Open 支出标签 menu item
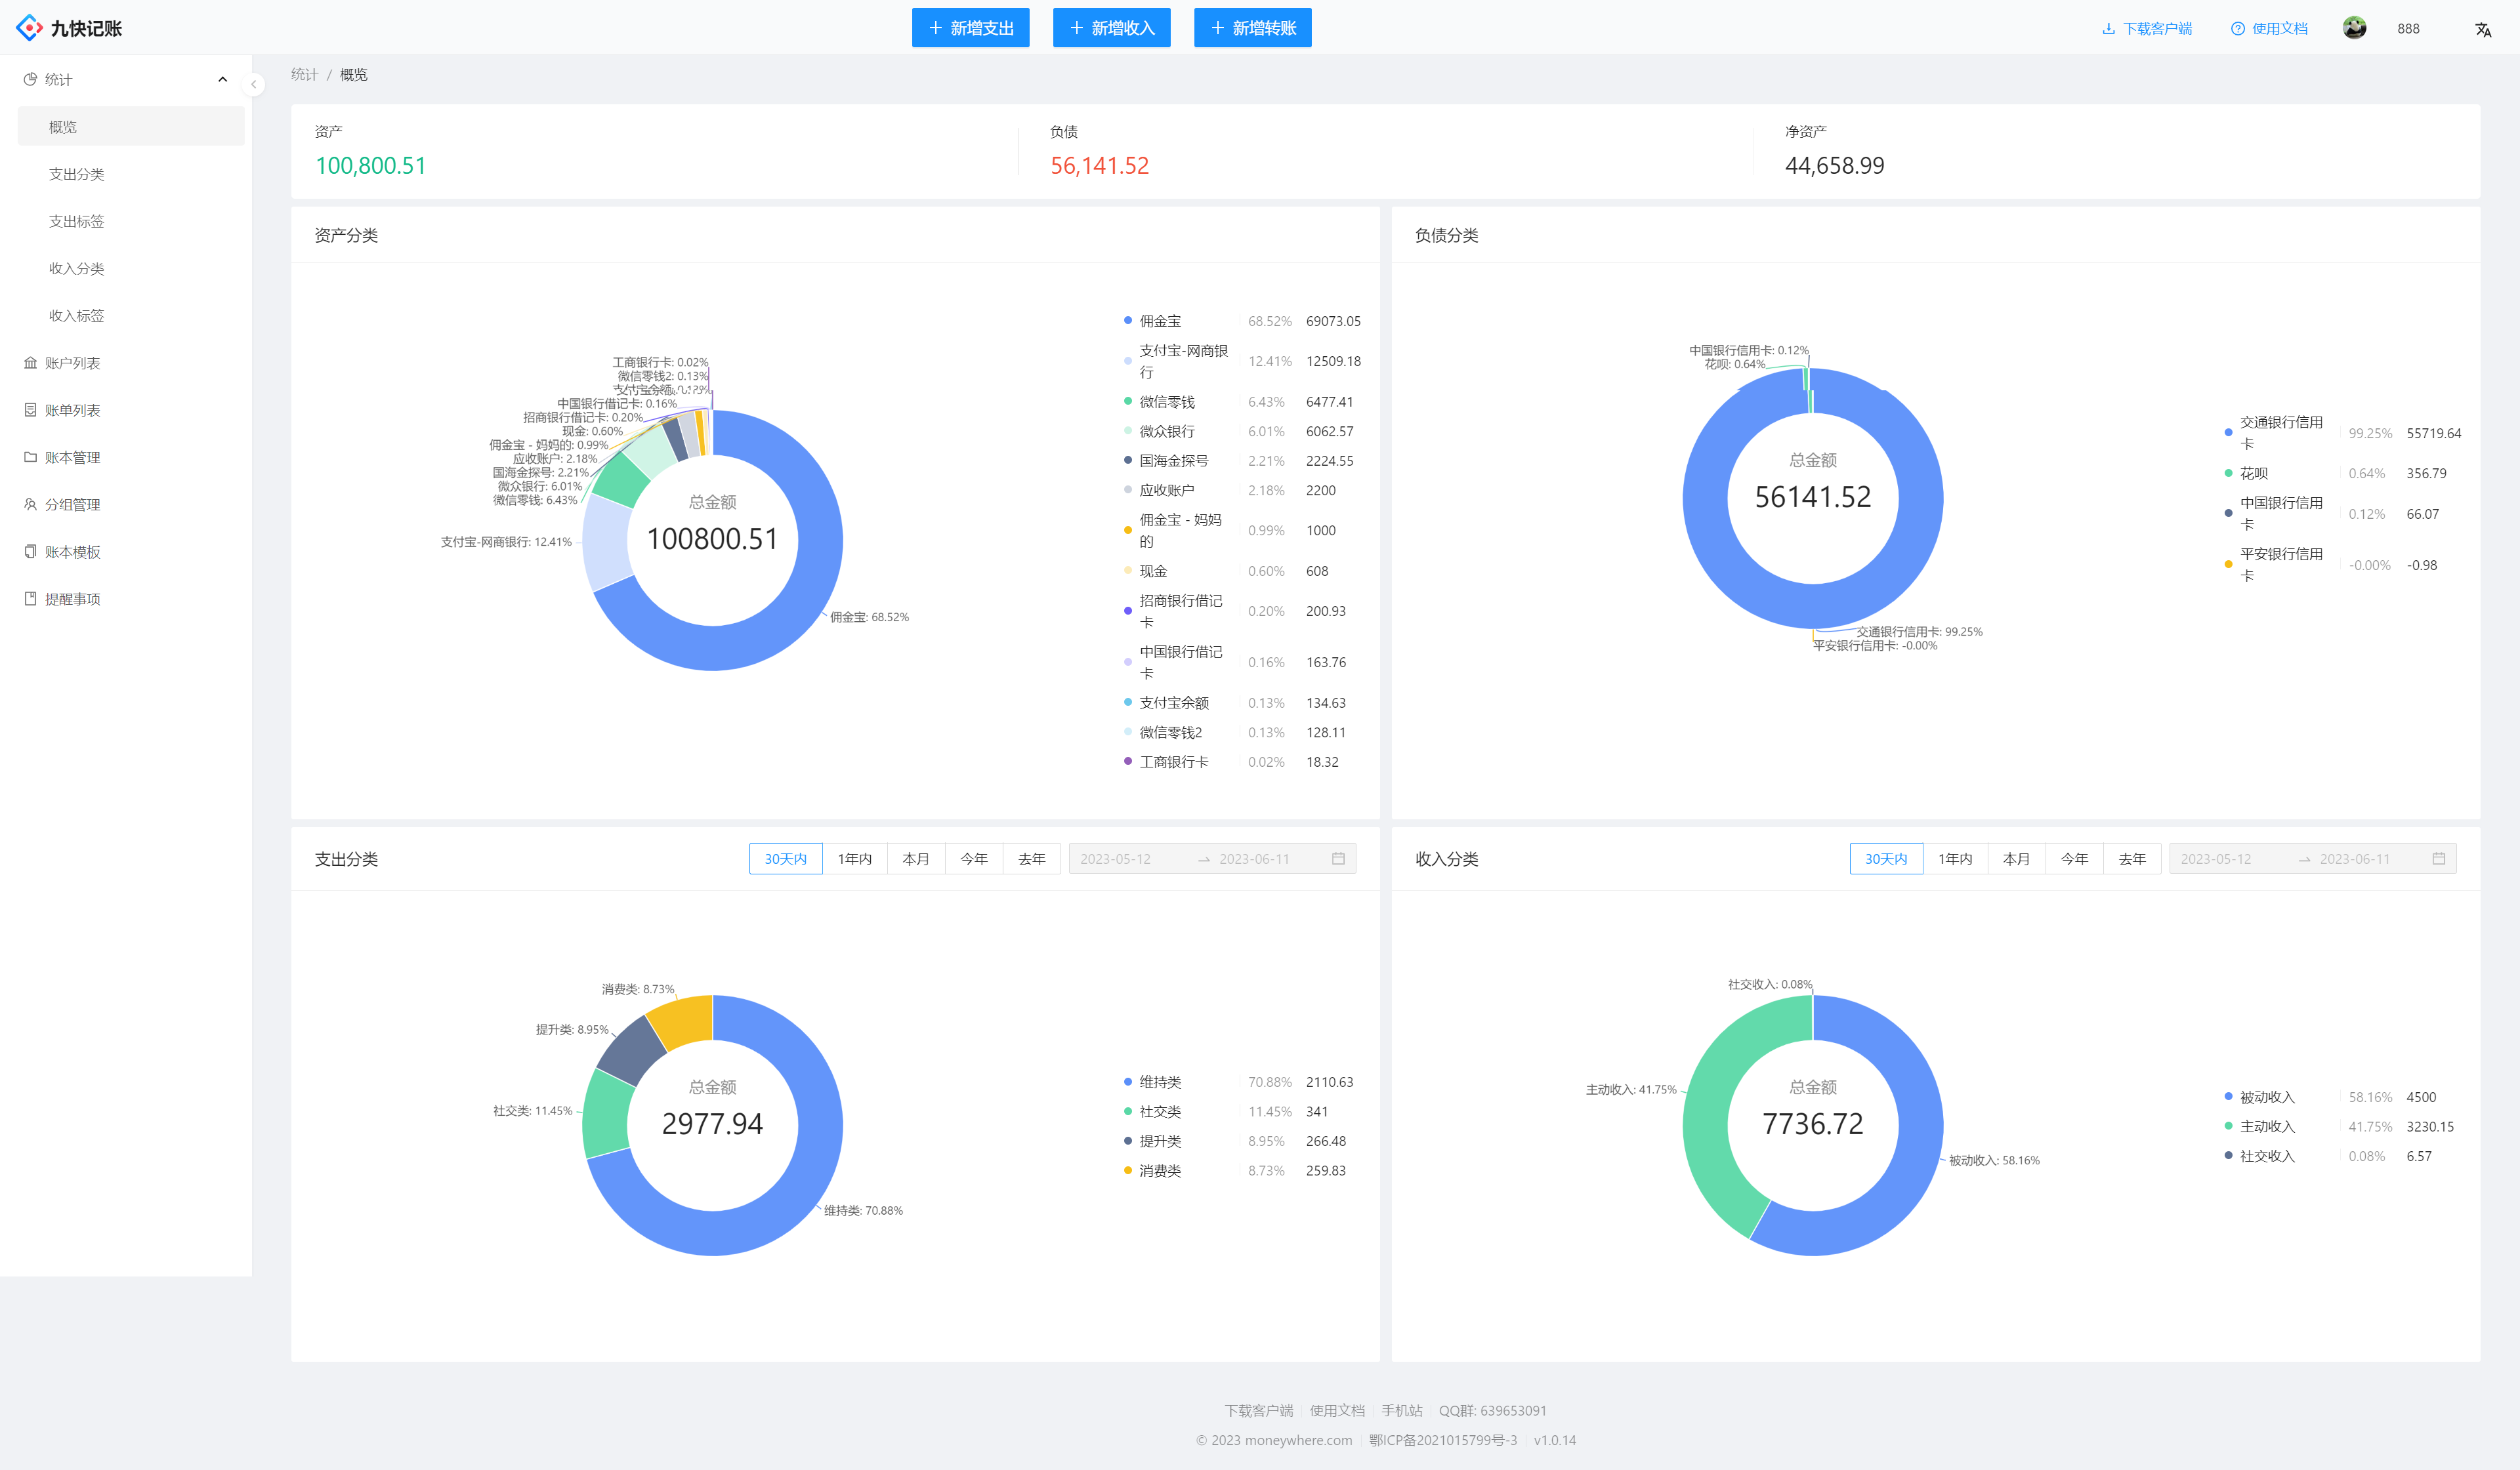 coord(77,221)
